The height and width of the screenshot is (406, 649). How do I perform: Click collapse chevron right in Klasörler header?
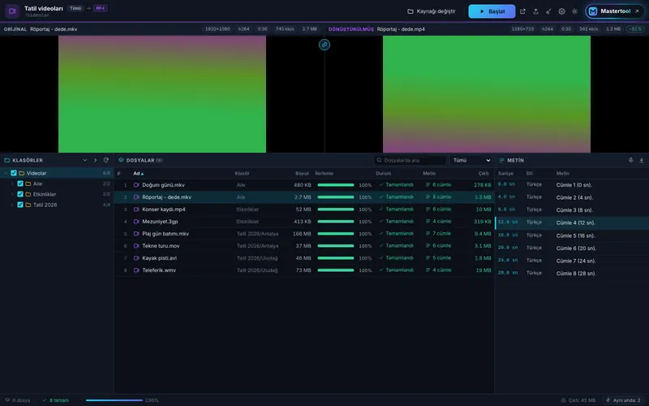95,160
